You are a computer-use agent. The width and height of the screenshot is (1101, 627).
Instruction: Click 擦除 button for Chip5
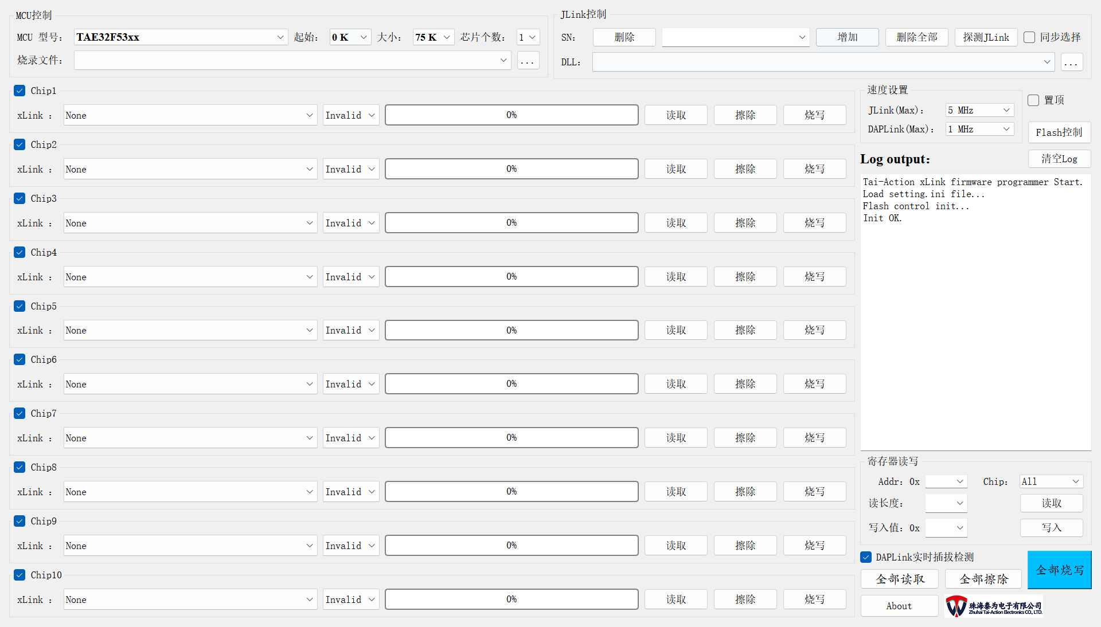(x=745, y=330)
